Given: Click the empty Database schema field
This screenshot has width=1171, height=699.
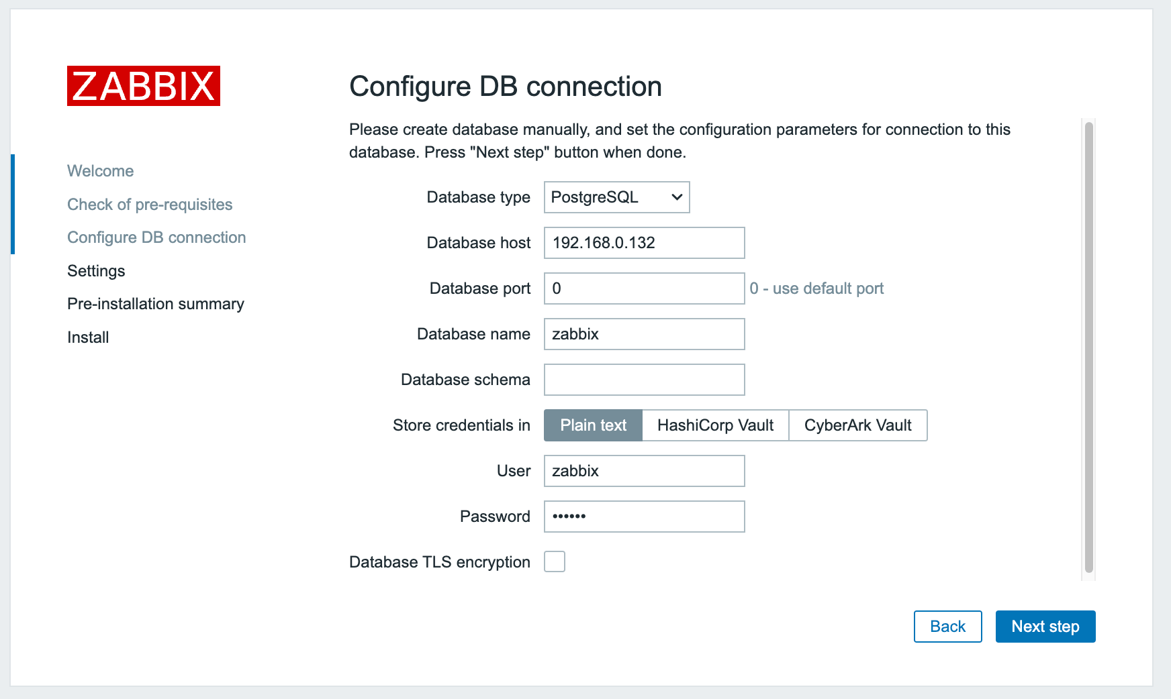Looking at the screenshot, I should click(x=644, y=380).
